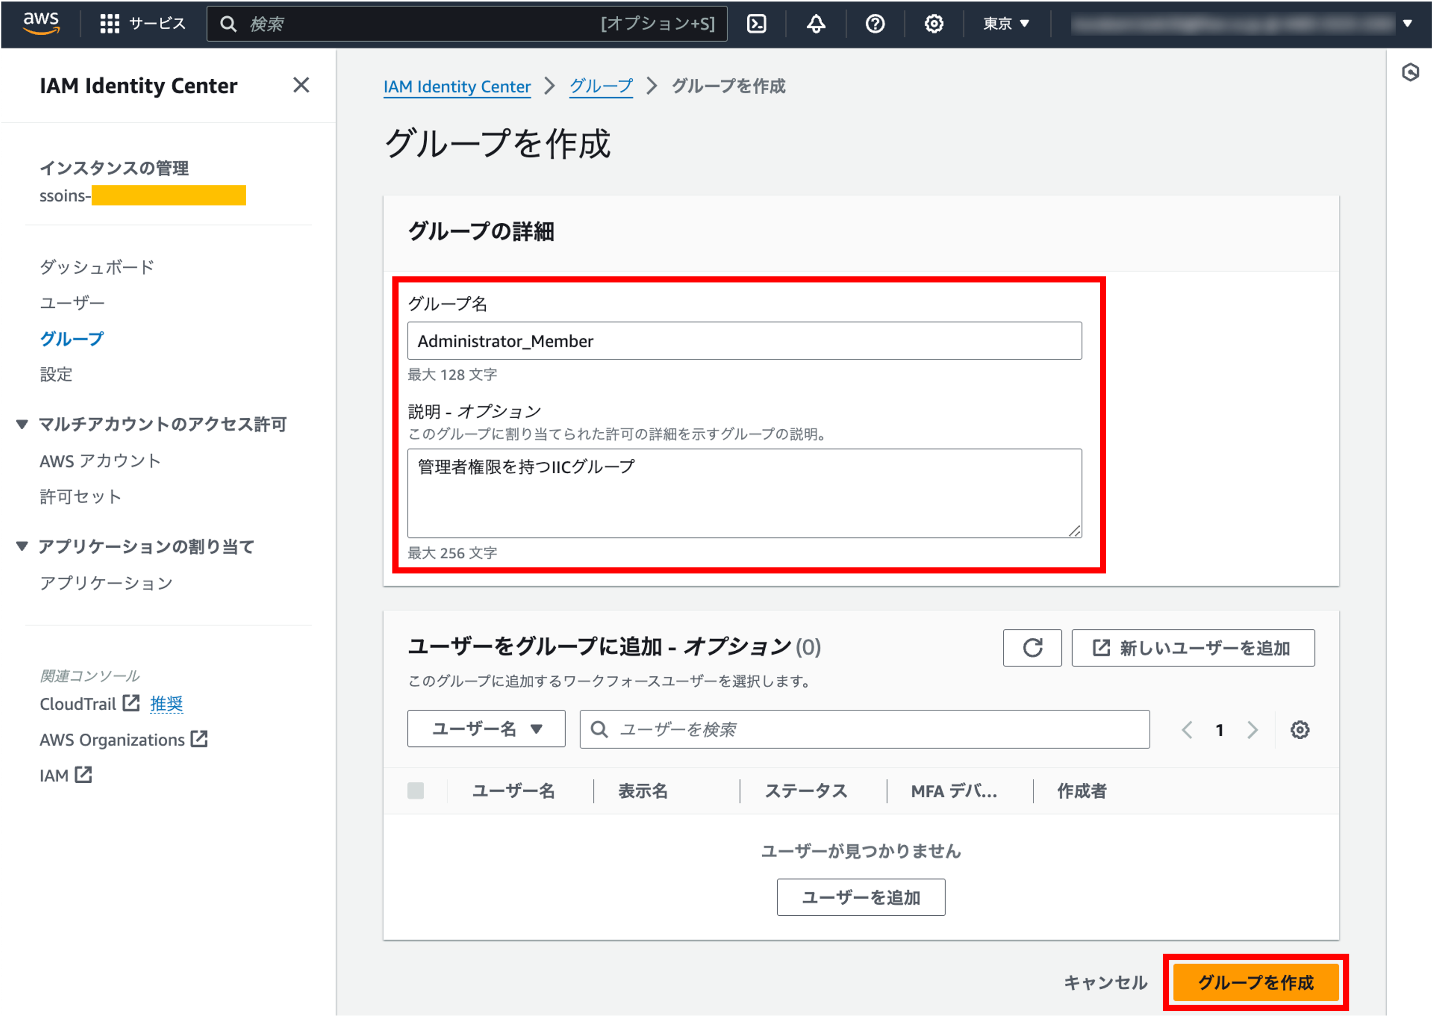
Task: Close the IAM Identity Center sidebar
Action: [301, 85]
